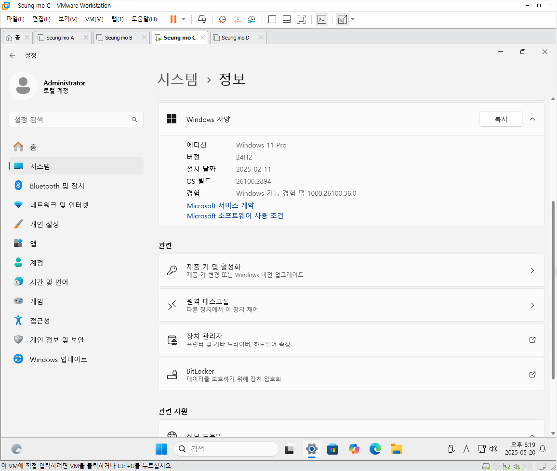The image size is (557, 471).
Task: Open 접근성 settings category
Action: [76, 320]
